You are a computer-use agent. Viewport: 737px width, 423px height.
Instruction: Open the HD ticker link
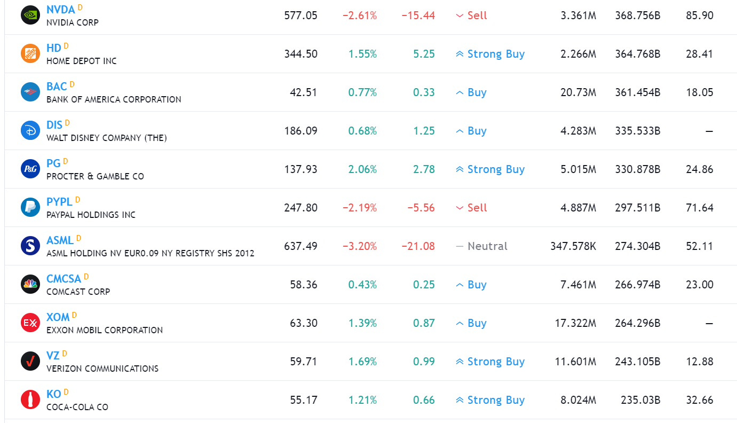(54, 48)
